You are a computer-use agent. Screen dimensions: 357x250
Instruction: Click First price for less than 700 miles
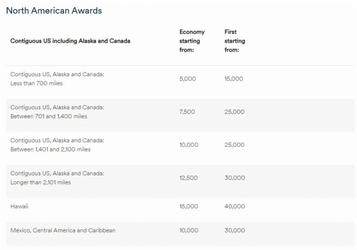tap(234, 79)
